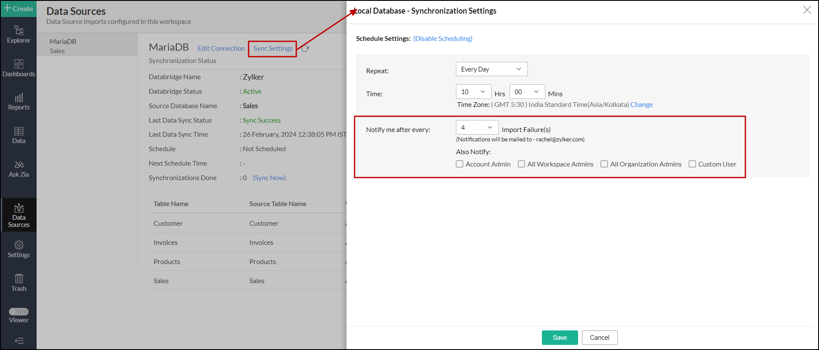Tick the Custom User checkbox

pos(692,164)
